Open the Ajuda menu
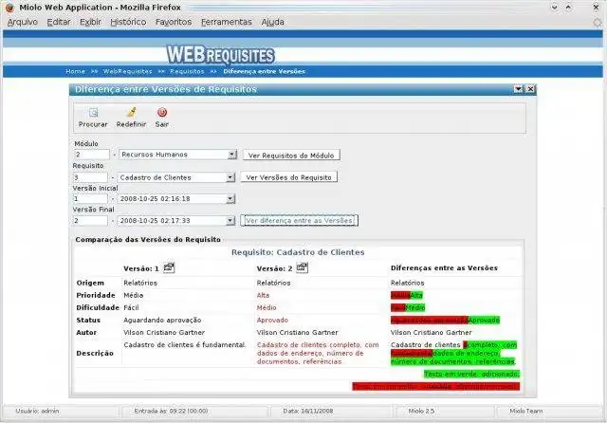The width and height of the screenshot is (607, 423). click(272, 22)
